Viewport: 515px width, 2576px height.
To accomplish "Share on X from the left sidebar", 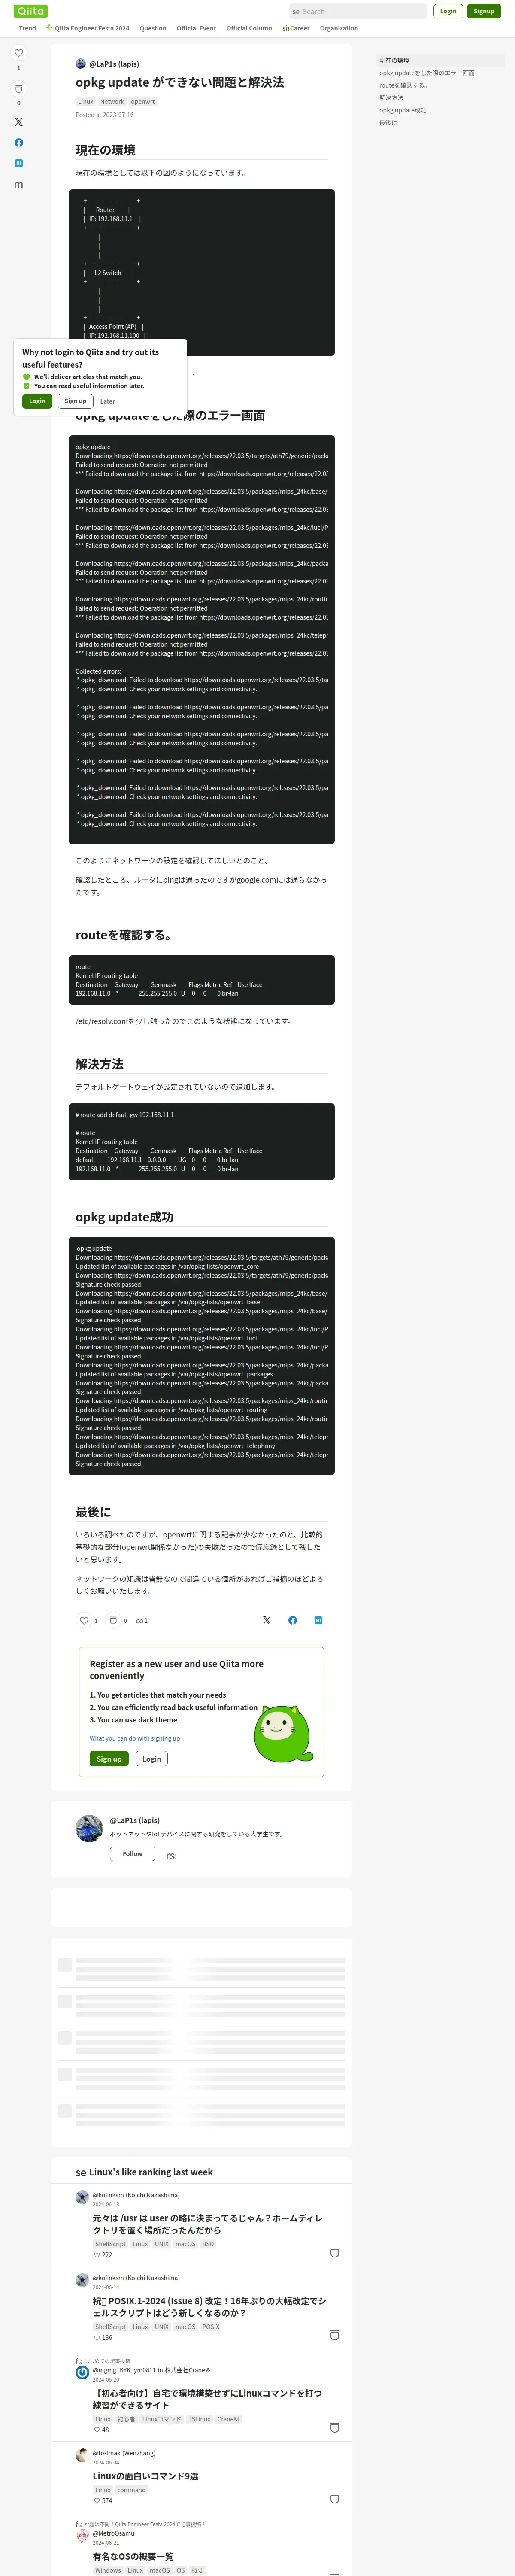I will pyautogui.click(x=18, y=122).
